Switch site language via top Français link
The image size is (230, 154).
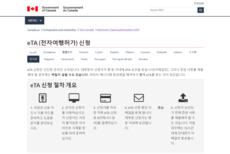tap(199, 3)
